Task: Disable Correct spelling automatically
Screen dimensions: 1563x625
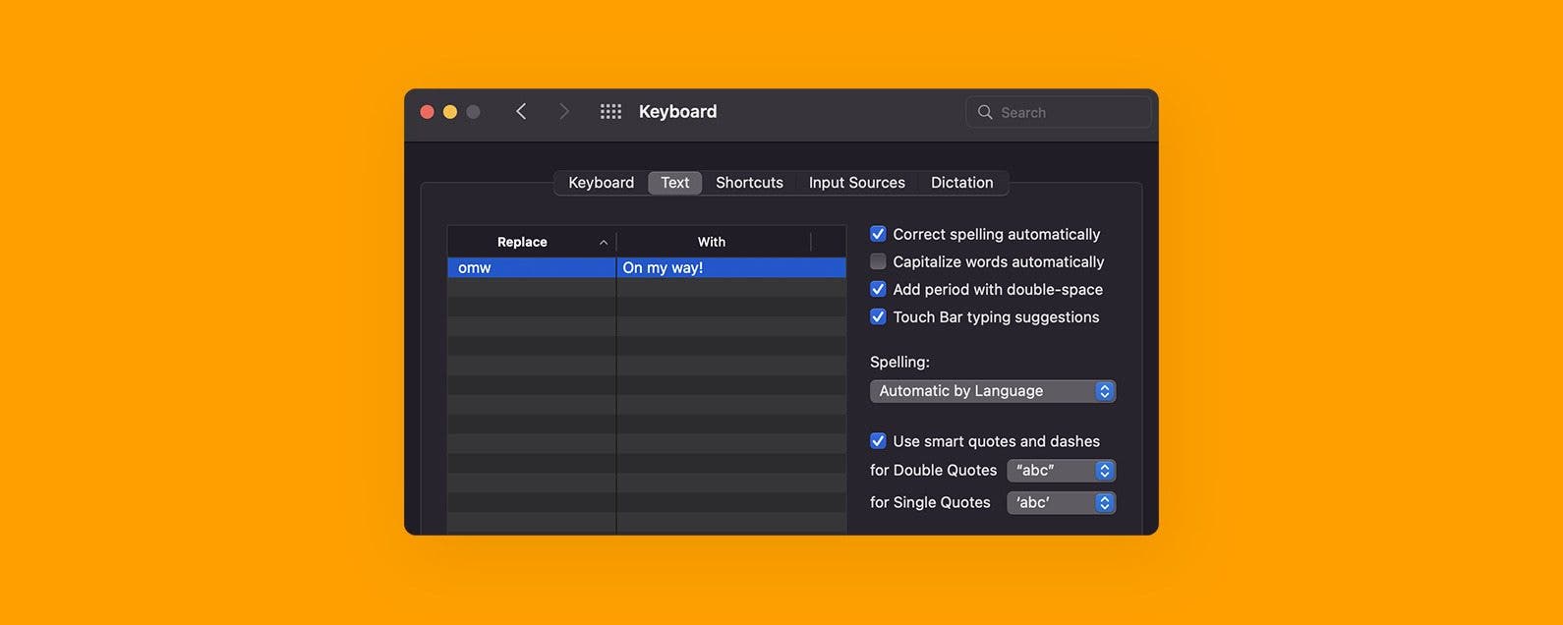Action: point(878,234)
